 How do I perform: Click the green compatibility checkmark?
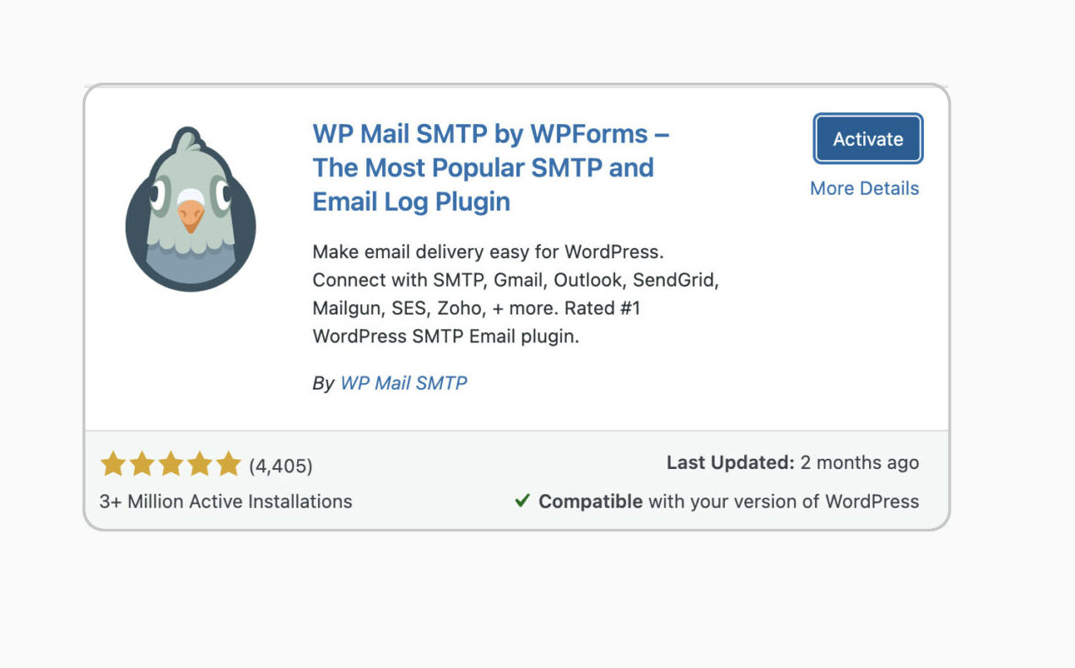point(522,501)
